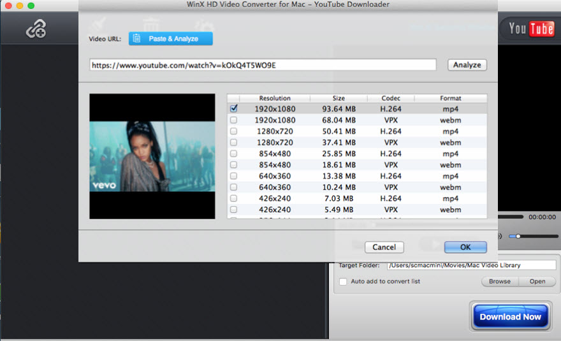Click the volume slider

(533, 236)
